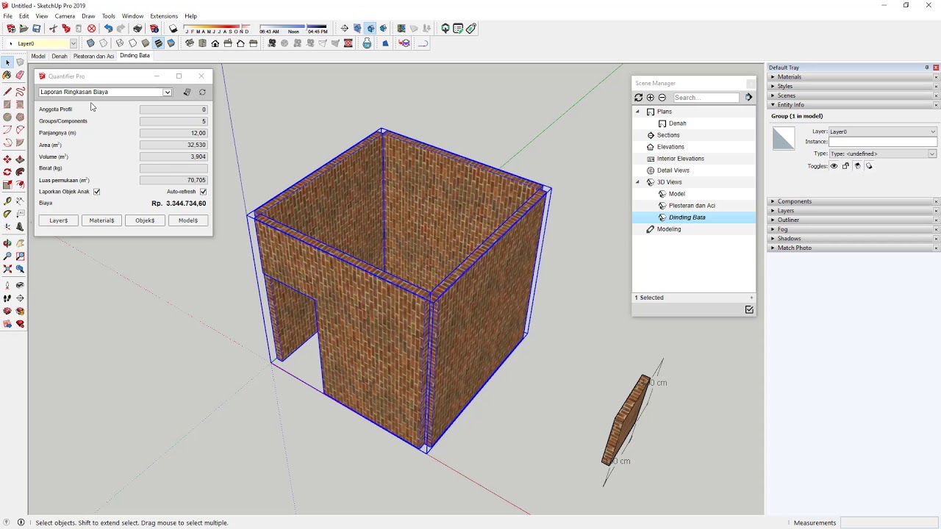This screenshot has width=941, height=529.
Task: Open the File menu
Action: [7, 16]
